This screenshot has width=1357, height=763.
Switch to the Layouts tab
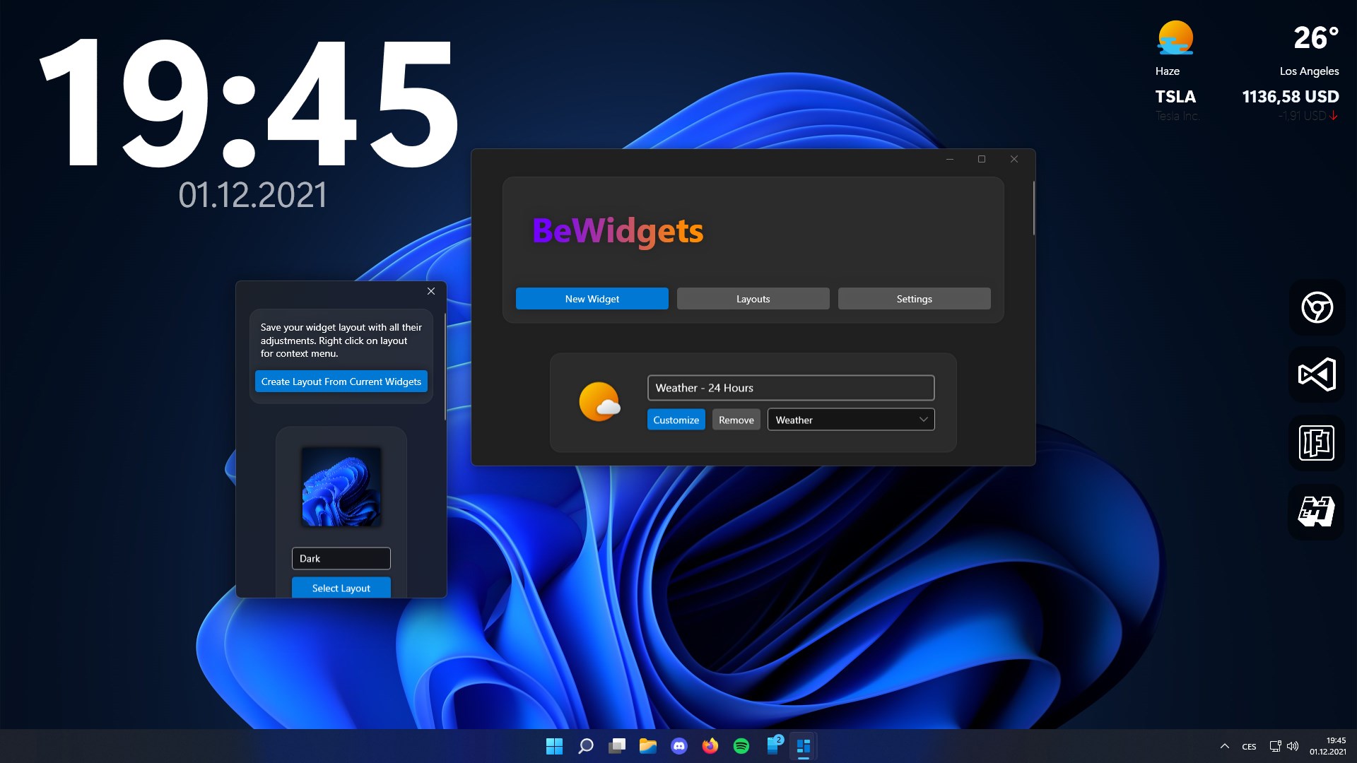click(x=753, y=299)
